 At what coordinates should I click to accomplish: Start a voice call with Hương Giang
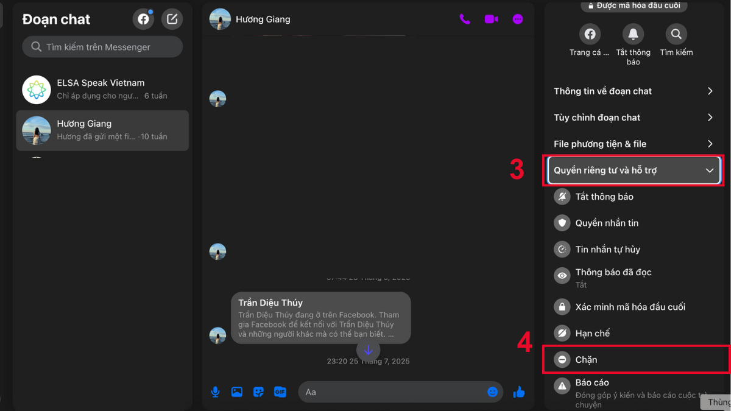click(x=465, y=19)
